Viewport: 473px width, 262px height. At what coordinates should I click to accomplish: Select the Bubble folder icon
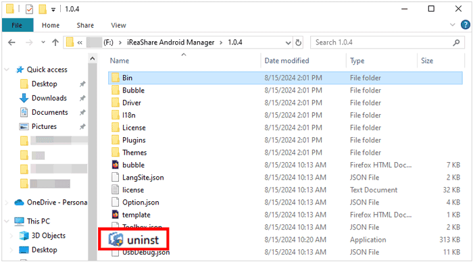click(x=116, y=90)
